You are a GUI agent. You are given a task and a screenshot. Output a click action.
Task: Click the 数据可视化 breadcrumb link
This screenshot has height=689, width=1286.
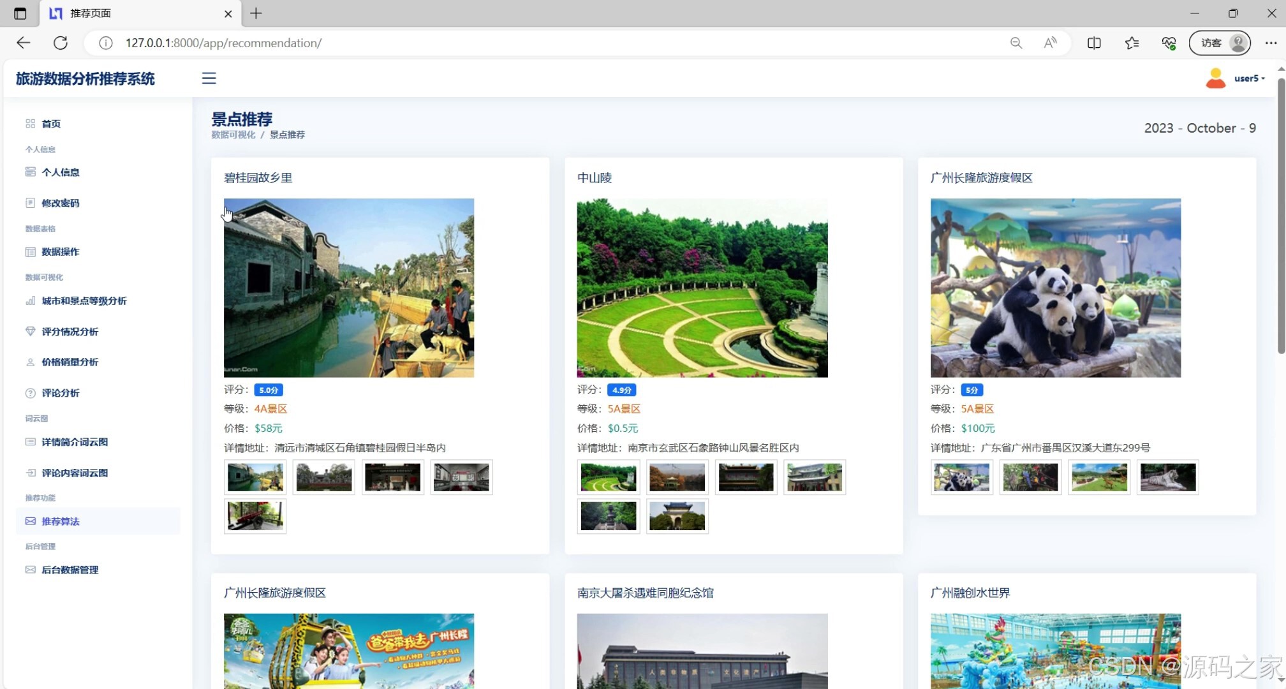point(233,135)
